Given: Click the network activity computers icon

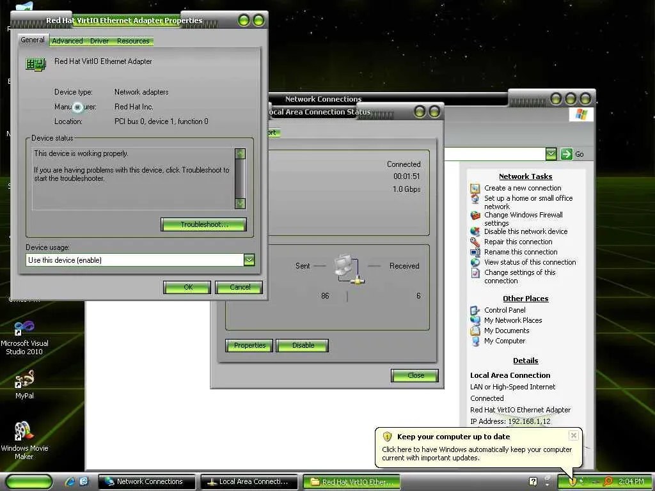Looking at the screenshot, I should click(x=349, y=269).
